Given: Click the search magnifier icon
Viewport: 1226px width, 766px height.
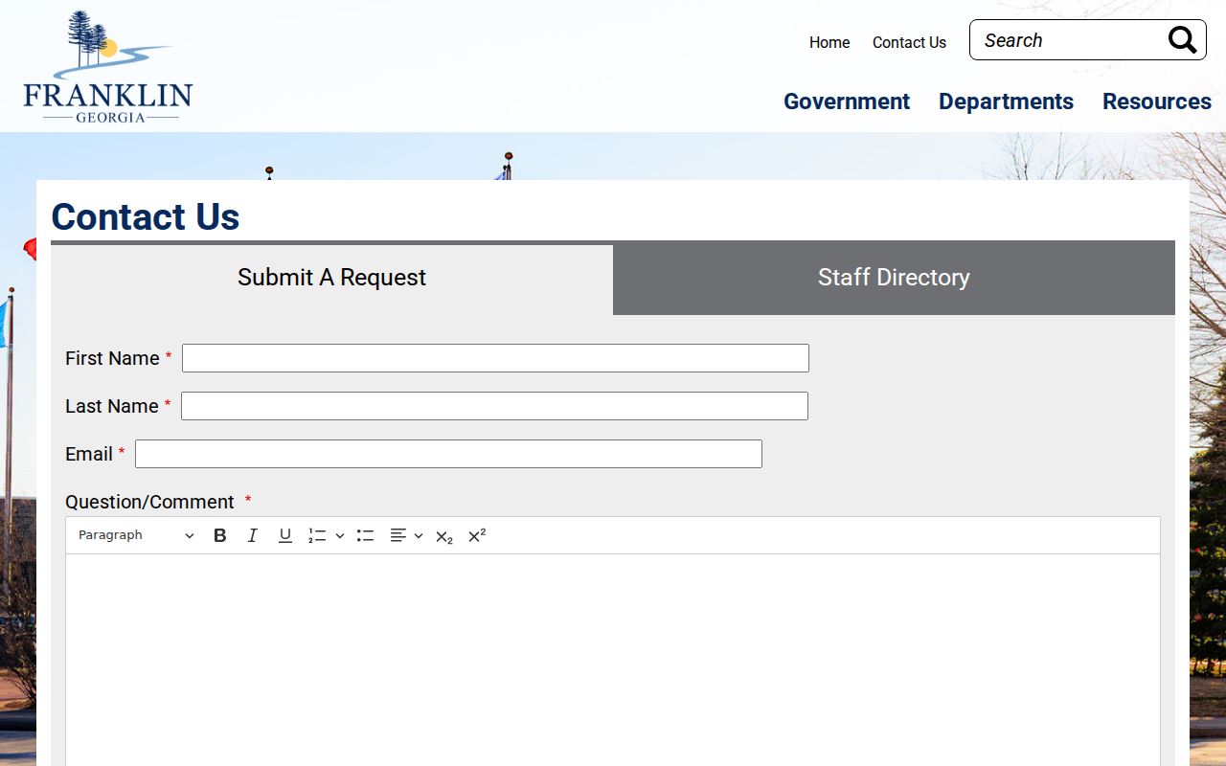Looking at the screenshot, I should 1182,40.
